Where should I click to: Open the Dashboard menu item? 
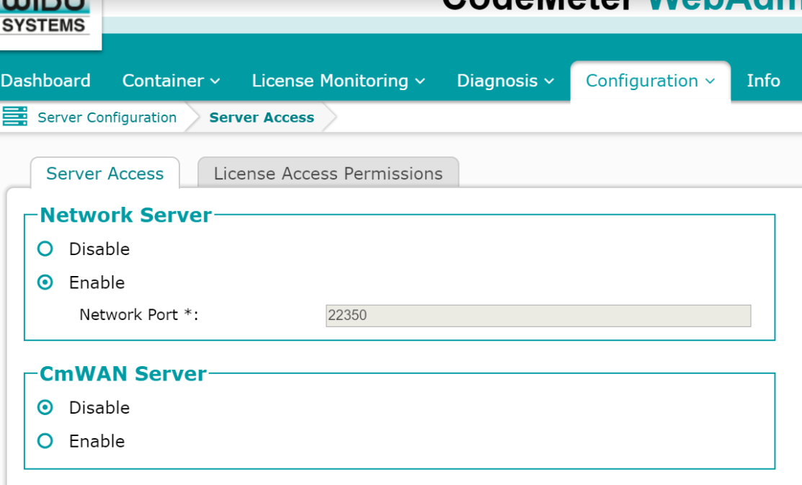[45, 81]
